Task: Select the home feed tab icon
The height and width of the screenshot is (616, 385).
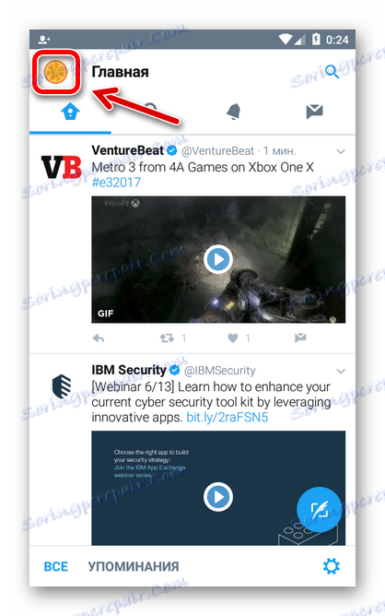Action: [71, 112]
